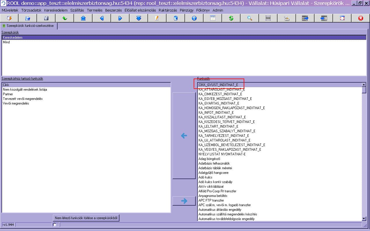Select 'Tervezett vevői megrendelés' row
Viewport: 370px width, 231px height.
coord(86,99)
